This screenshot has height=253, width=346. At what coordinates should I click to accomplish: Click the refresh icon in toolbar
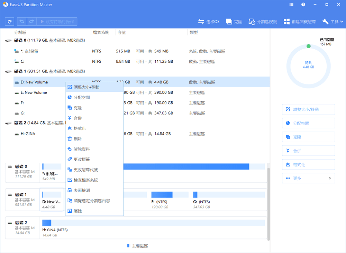pyautogui.click(x=9, y=21)
